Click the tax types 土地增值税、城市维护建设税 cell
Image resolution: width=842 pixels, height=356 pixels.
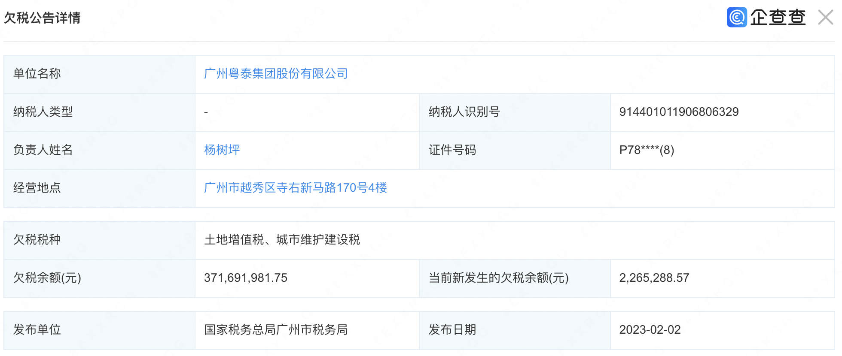(282, 240)
